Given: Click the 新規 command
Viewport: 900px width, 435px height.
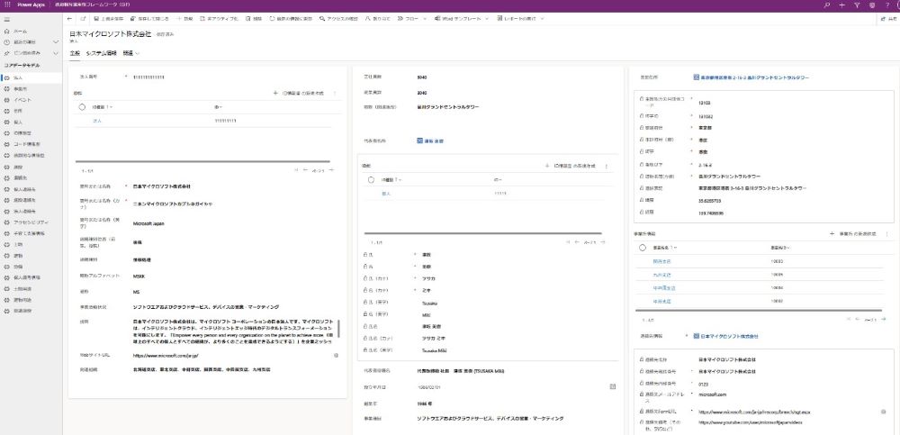Looking at the screenshot, I should point(184,19).
